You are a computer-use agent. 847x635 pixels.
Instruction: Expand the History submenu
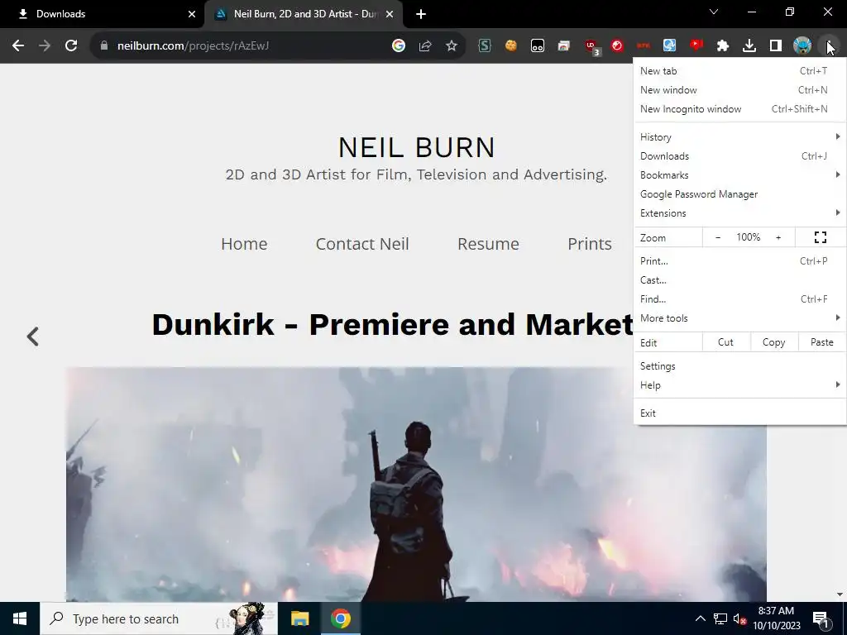[739, 137]
